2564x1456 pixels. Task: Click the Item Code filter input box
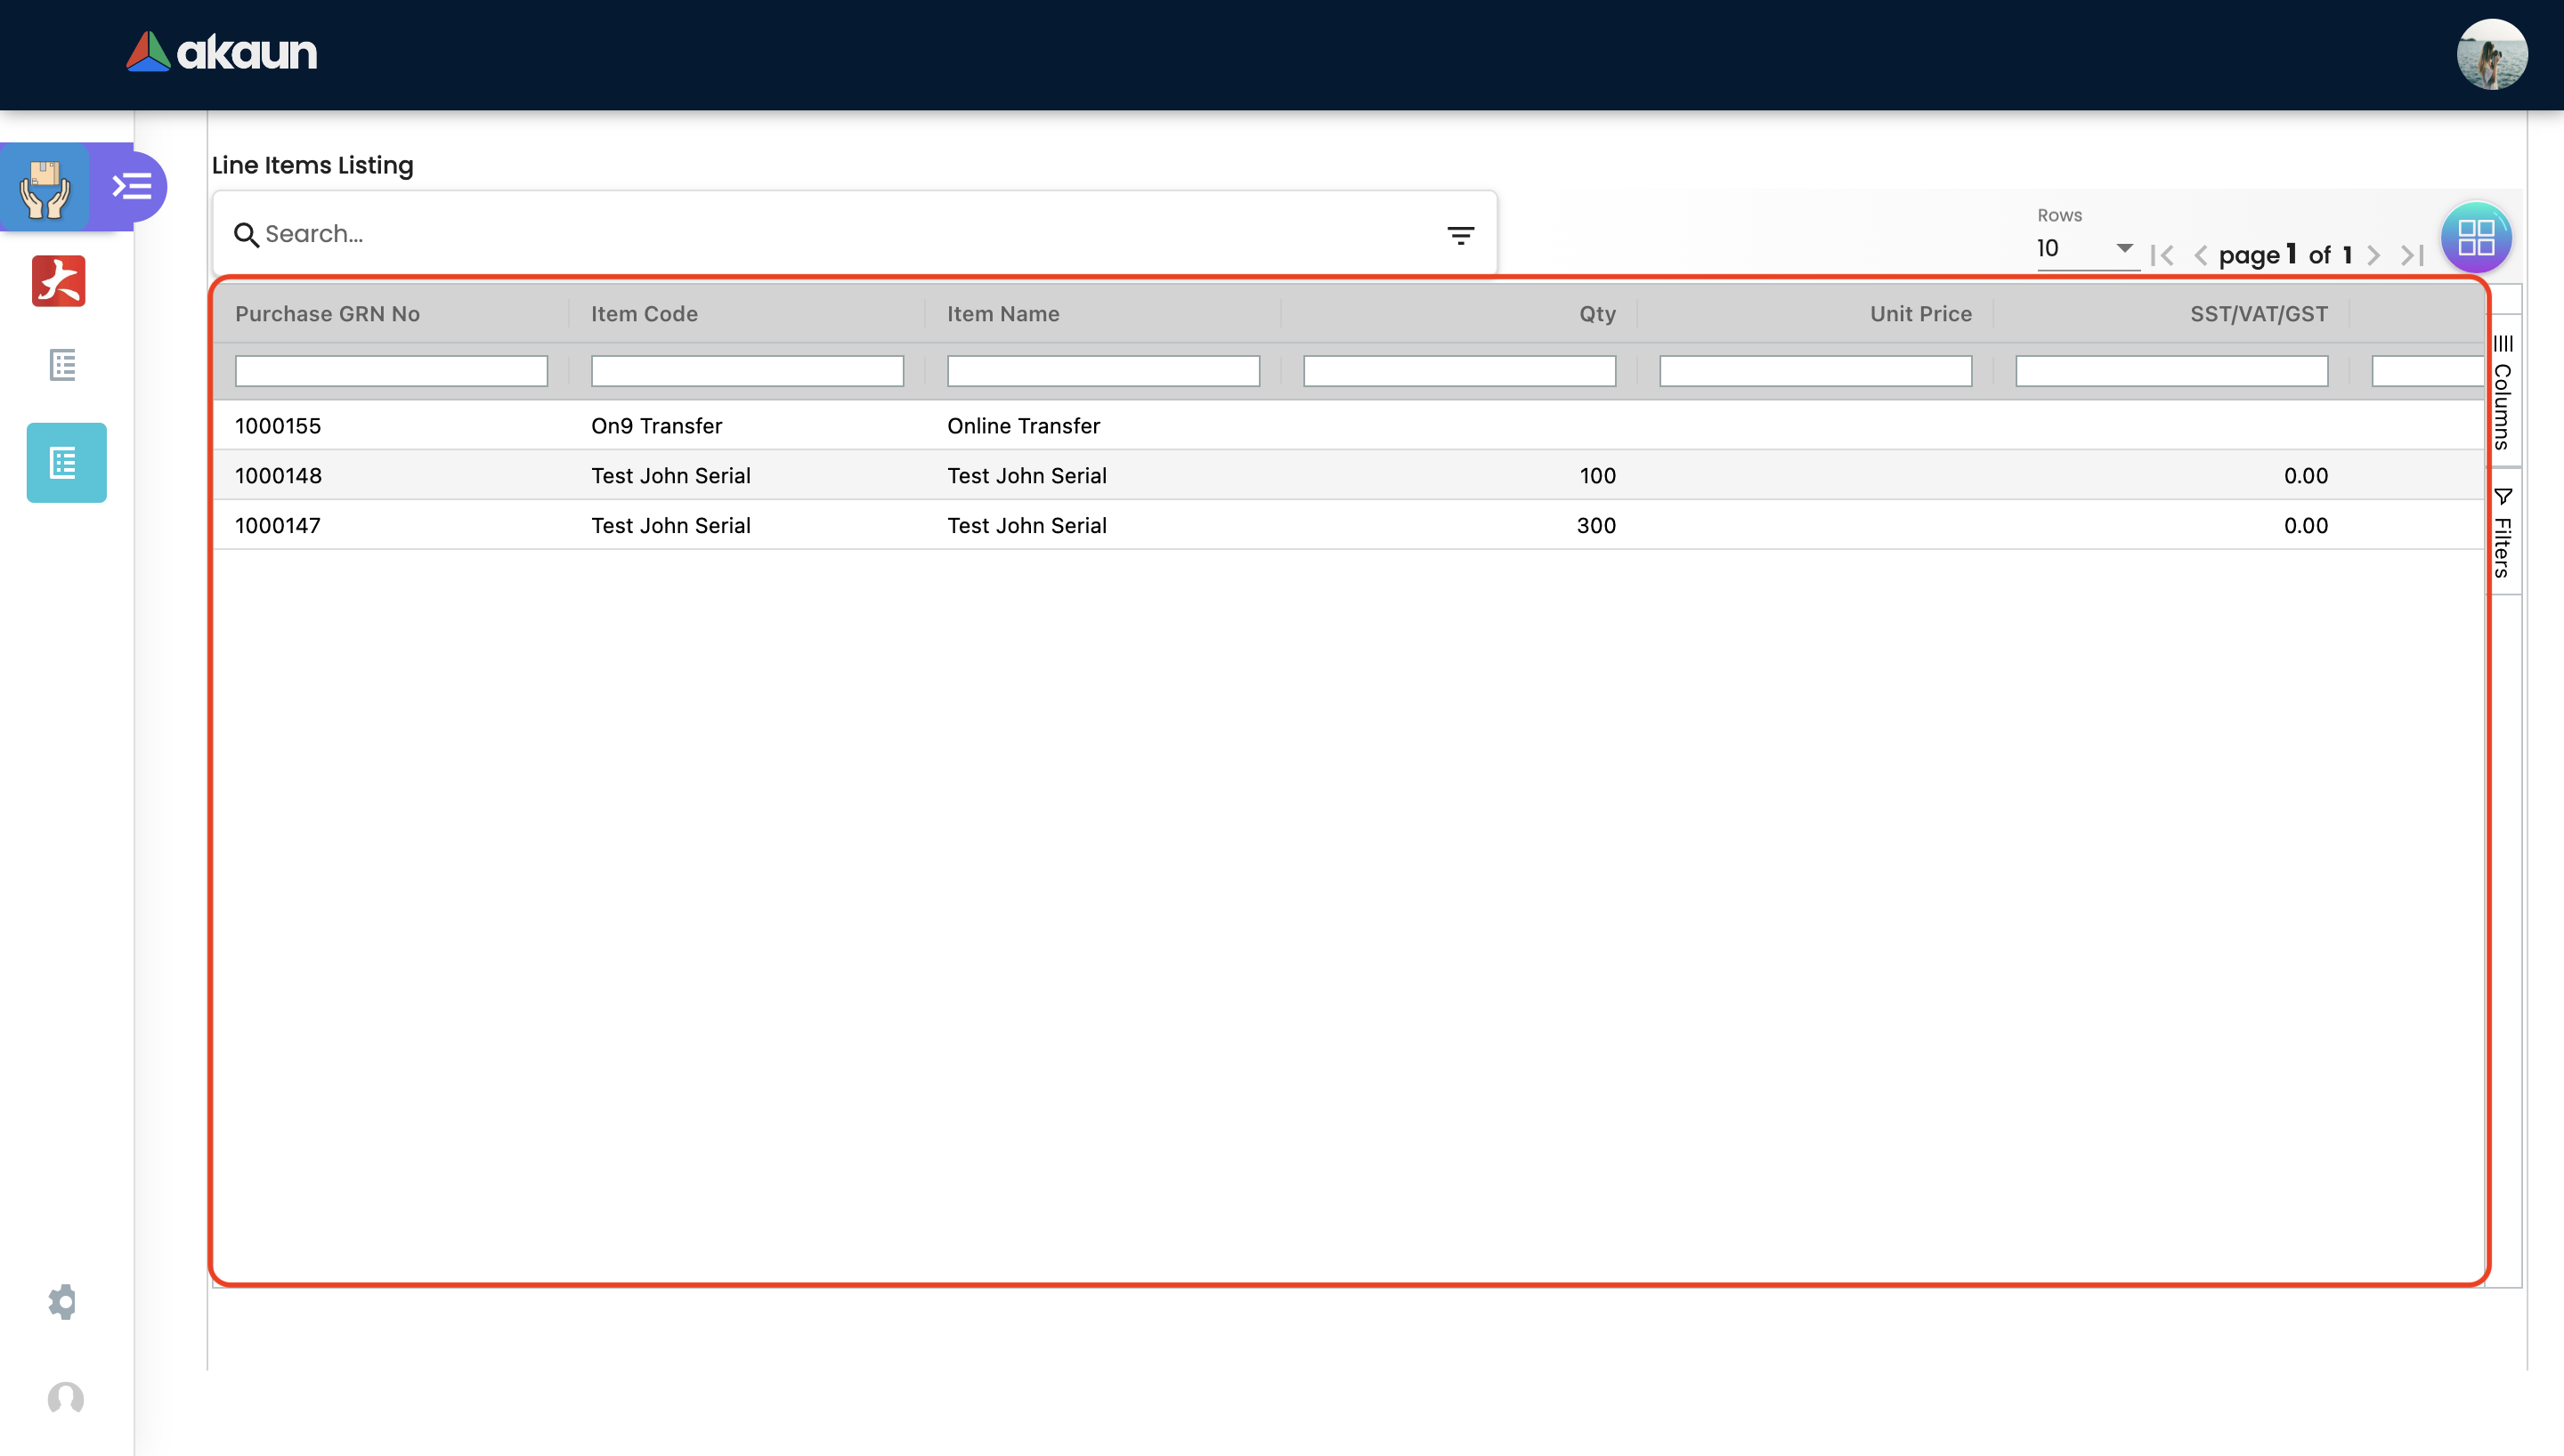tap(746, 371)
